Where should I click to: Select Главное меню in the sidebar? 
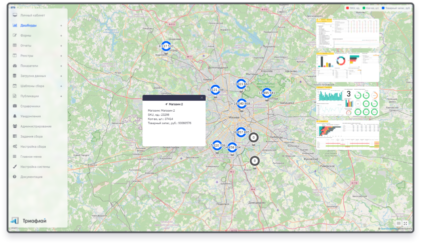(31, 157)
